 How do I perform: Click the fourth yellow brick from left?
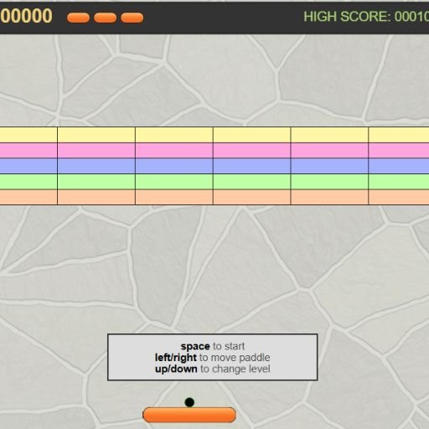(251, 135)
